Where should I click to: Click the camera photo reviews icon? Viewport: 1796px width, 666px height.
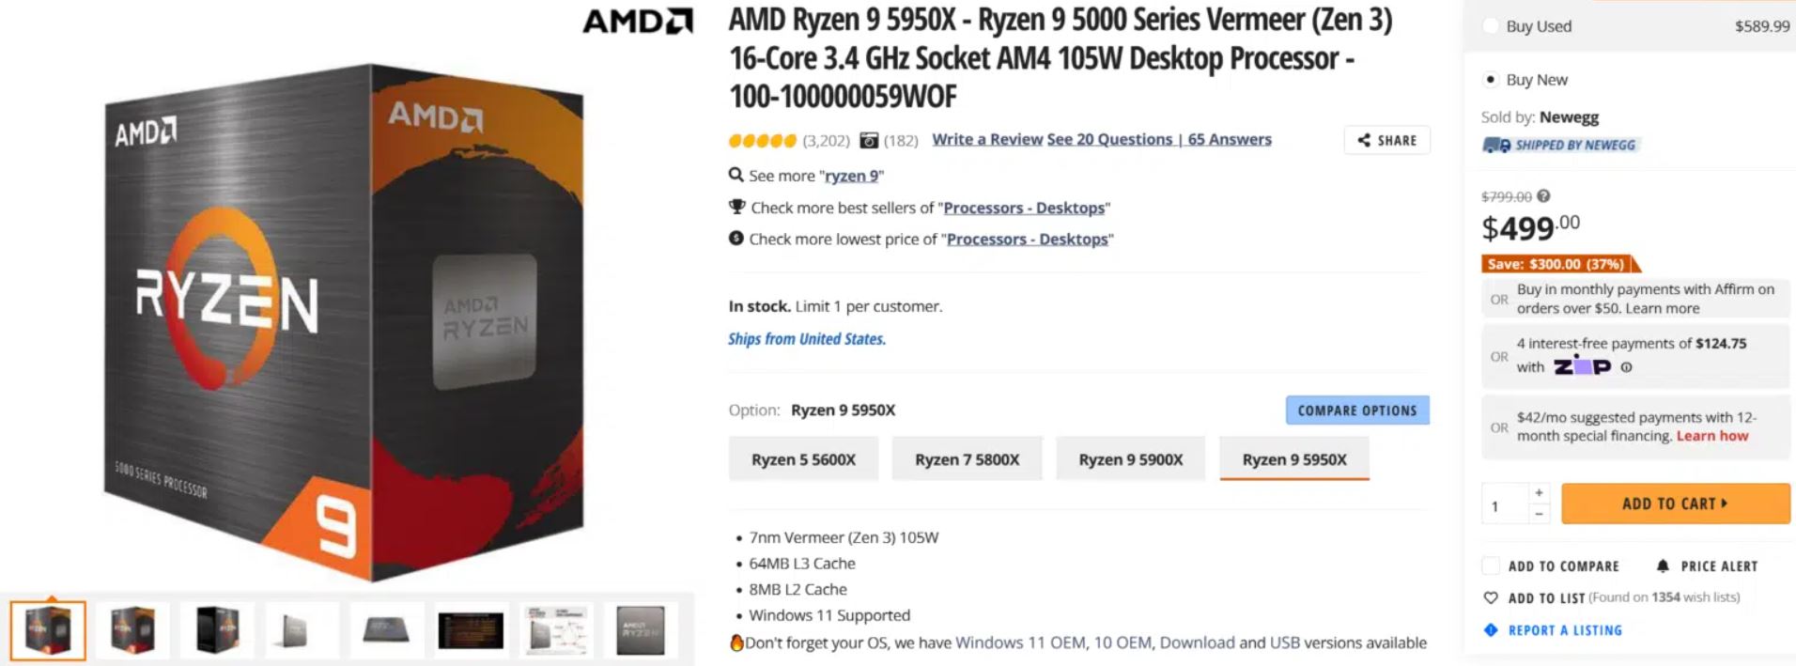(869, 141)
